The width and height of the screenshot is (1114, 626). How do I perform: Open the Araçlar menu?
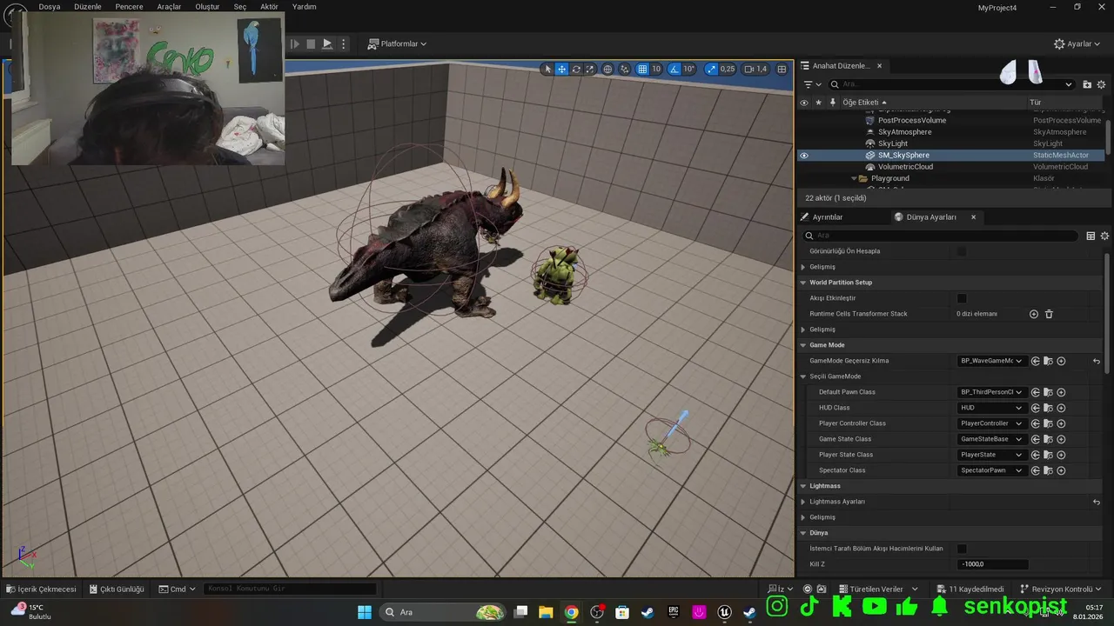[x=169, y=6]
